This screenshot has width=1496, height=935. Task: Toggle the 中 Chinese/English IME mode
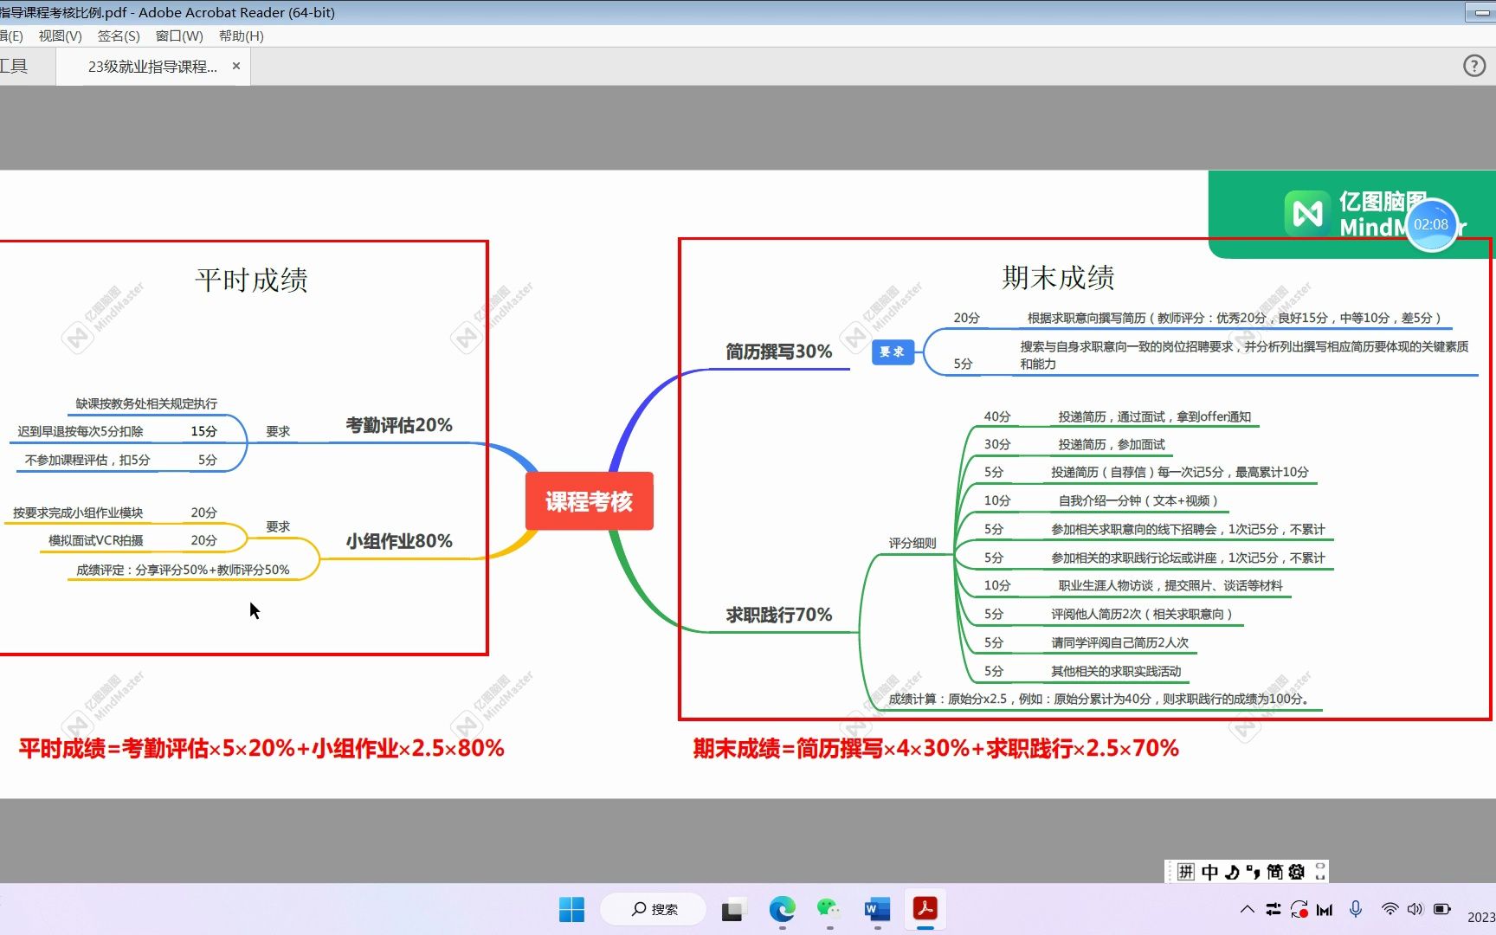coord(1209,872)
